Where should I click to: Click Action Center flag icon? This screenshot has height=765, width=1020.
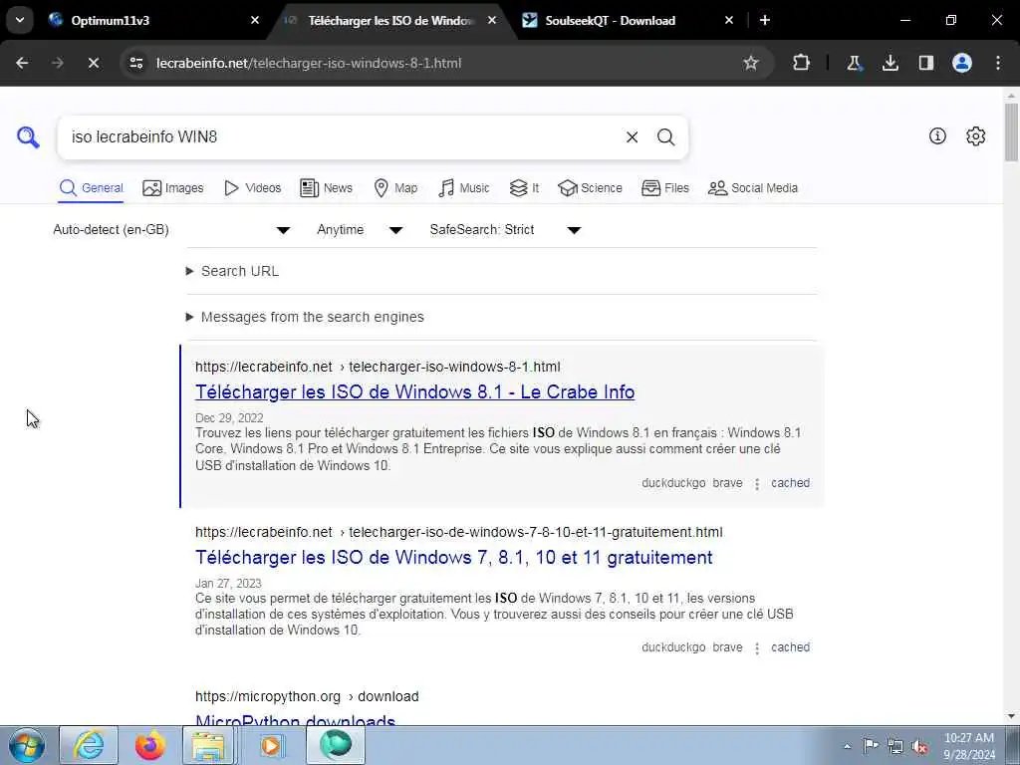[871, 745]
